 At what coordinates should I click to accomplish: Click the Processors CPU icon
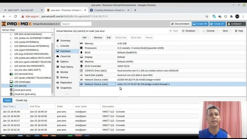coord(81,48)
